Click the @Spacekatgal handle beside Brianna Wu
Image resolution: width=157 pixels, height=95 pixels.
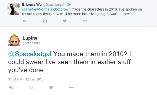click(x=54, y=5)
